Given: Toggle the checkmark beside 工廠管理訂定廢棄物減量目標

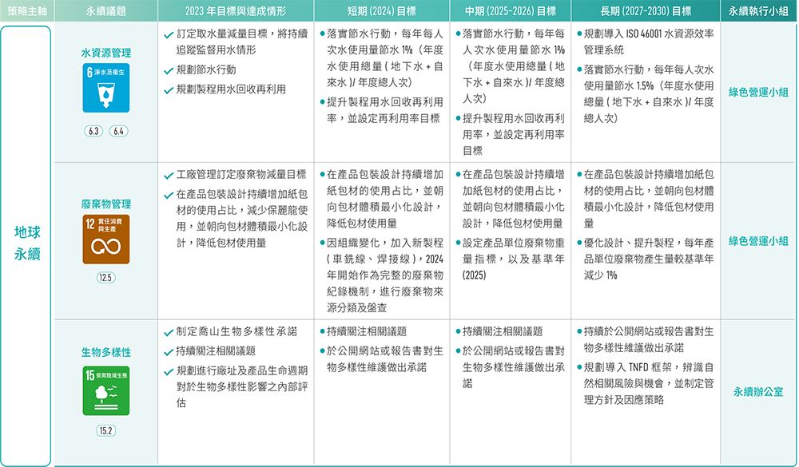Looking at the screenshot, I should tap(169, 175).
